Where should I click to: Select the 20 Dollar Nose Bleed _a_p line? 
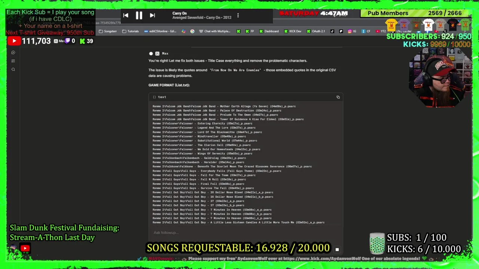pos(213,192)
